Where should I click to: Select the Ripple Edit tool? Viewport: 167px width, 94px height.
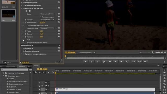(x=164, y=75)
